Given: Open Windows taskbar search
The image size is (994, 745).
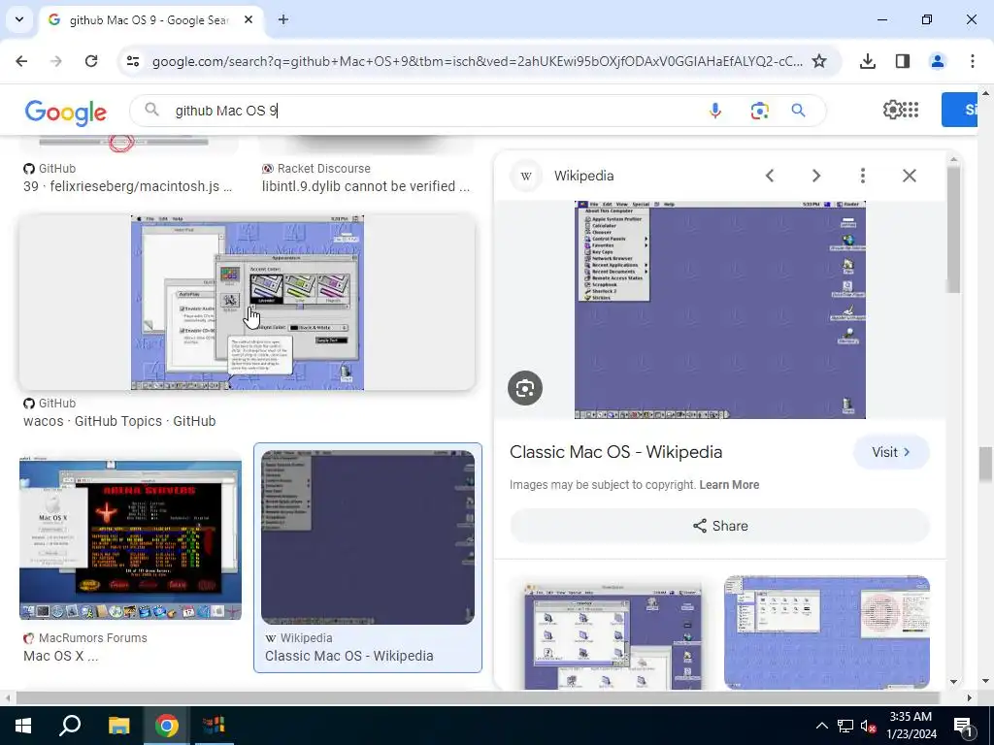Looking at the screenshot, I should point(70,726).
